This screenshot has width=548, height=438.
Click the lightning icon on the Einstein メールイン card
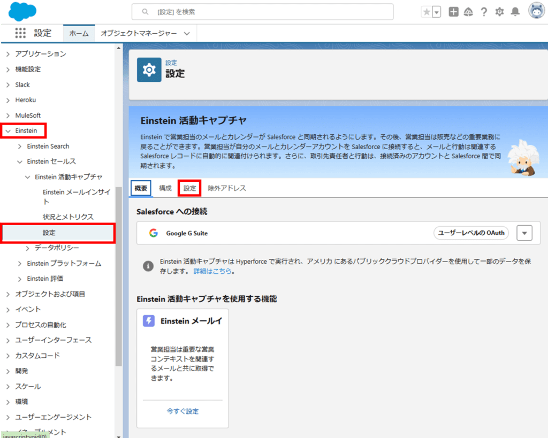(148, 320)
